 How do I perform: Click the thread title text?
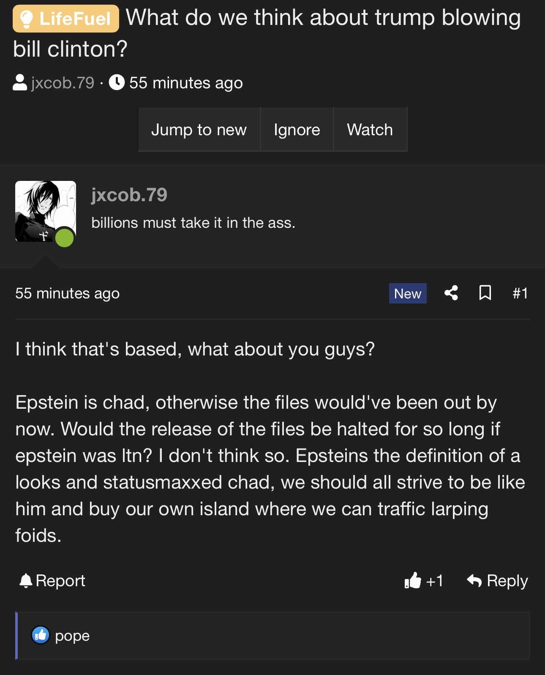323,19
